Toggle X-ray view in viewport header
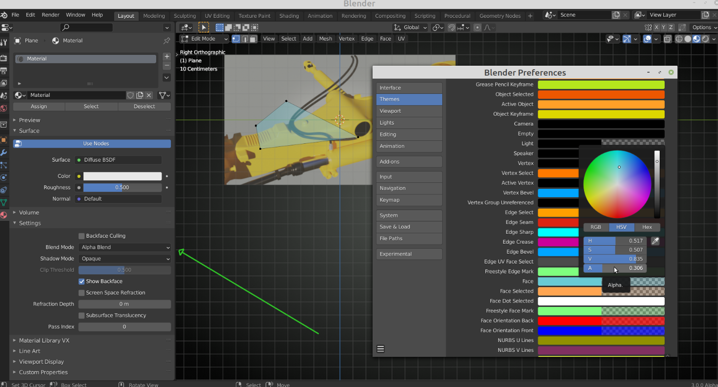Image resolution: width=718 pixels, height=387 pixels. (668, 39)
